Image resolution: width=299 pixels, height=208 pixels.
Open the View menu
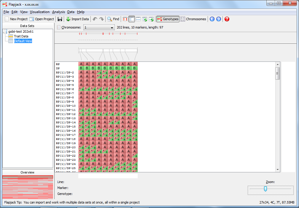pyautogui.click(x=24, y=12)
